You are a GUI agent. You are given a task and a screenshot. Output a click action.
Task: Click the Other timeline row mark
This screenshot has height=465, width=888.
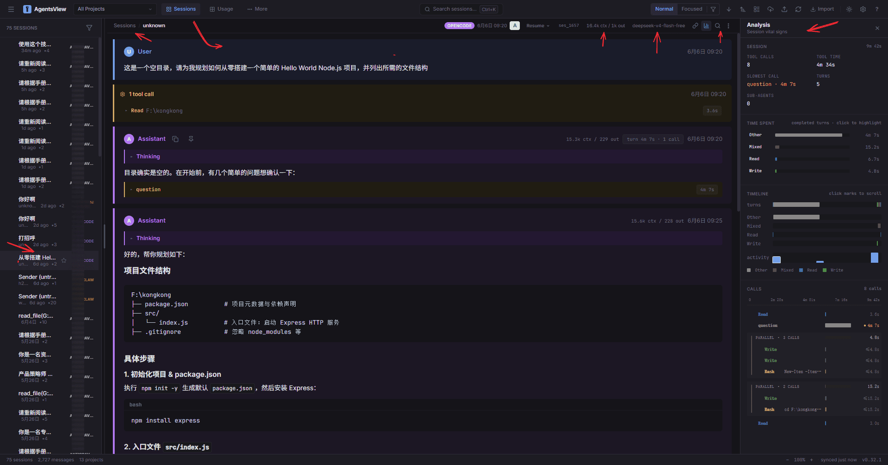click(x=796, y=217)
